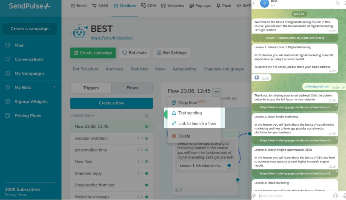Click the SendPulse logo
This screenshot has height=200, width=346.
click(x=29, y=6)
